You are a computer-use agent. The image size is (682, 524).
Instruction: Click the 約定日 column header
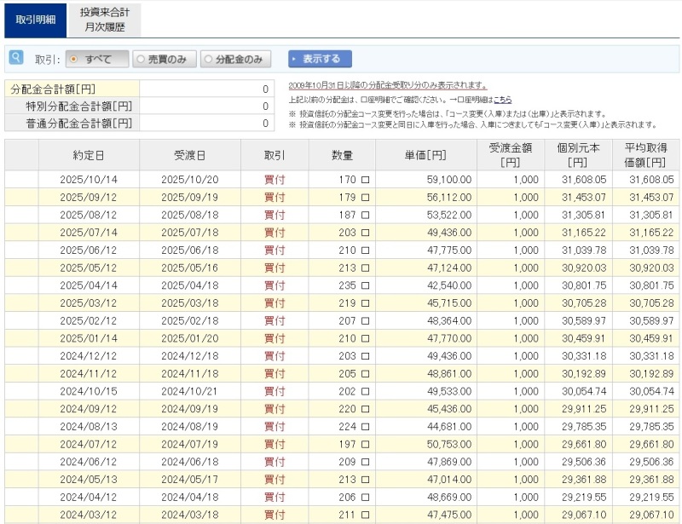point(89,155)
